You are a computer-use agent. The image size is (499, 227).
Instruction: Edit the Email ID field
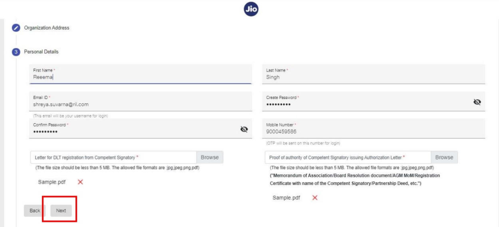[140, 101]
